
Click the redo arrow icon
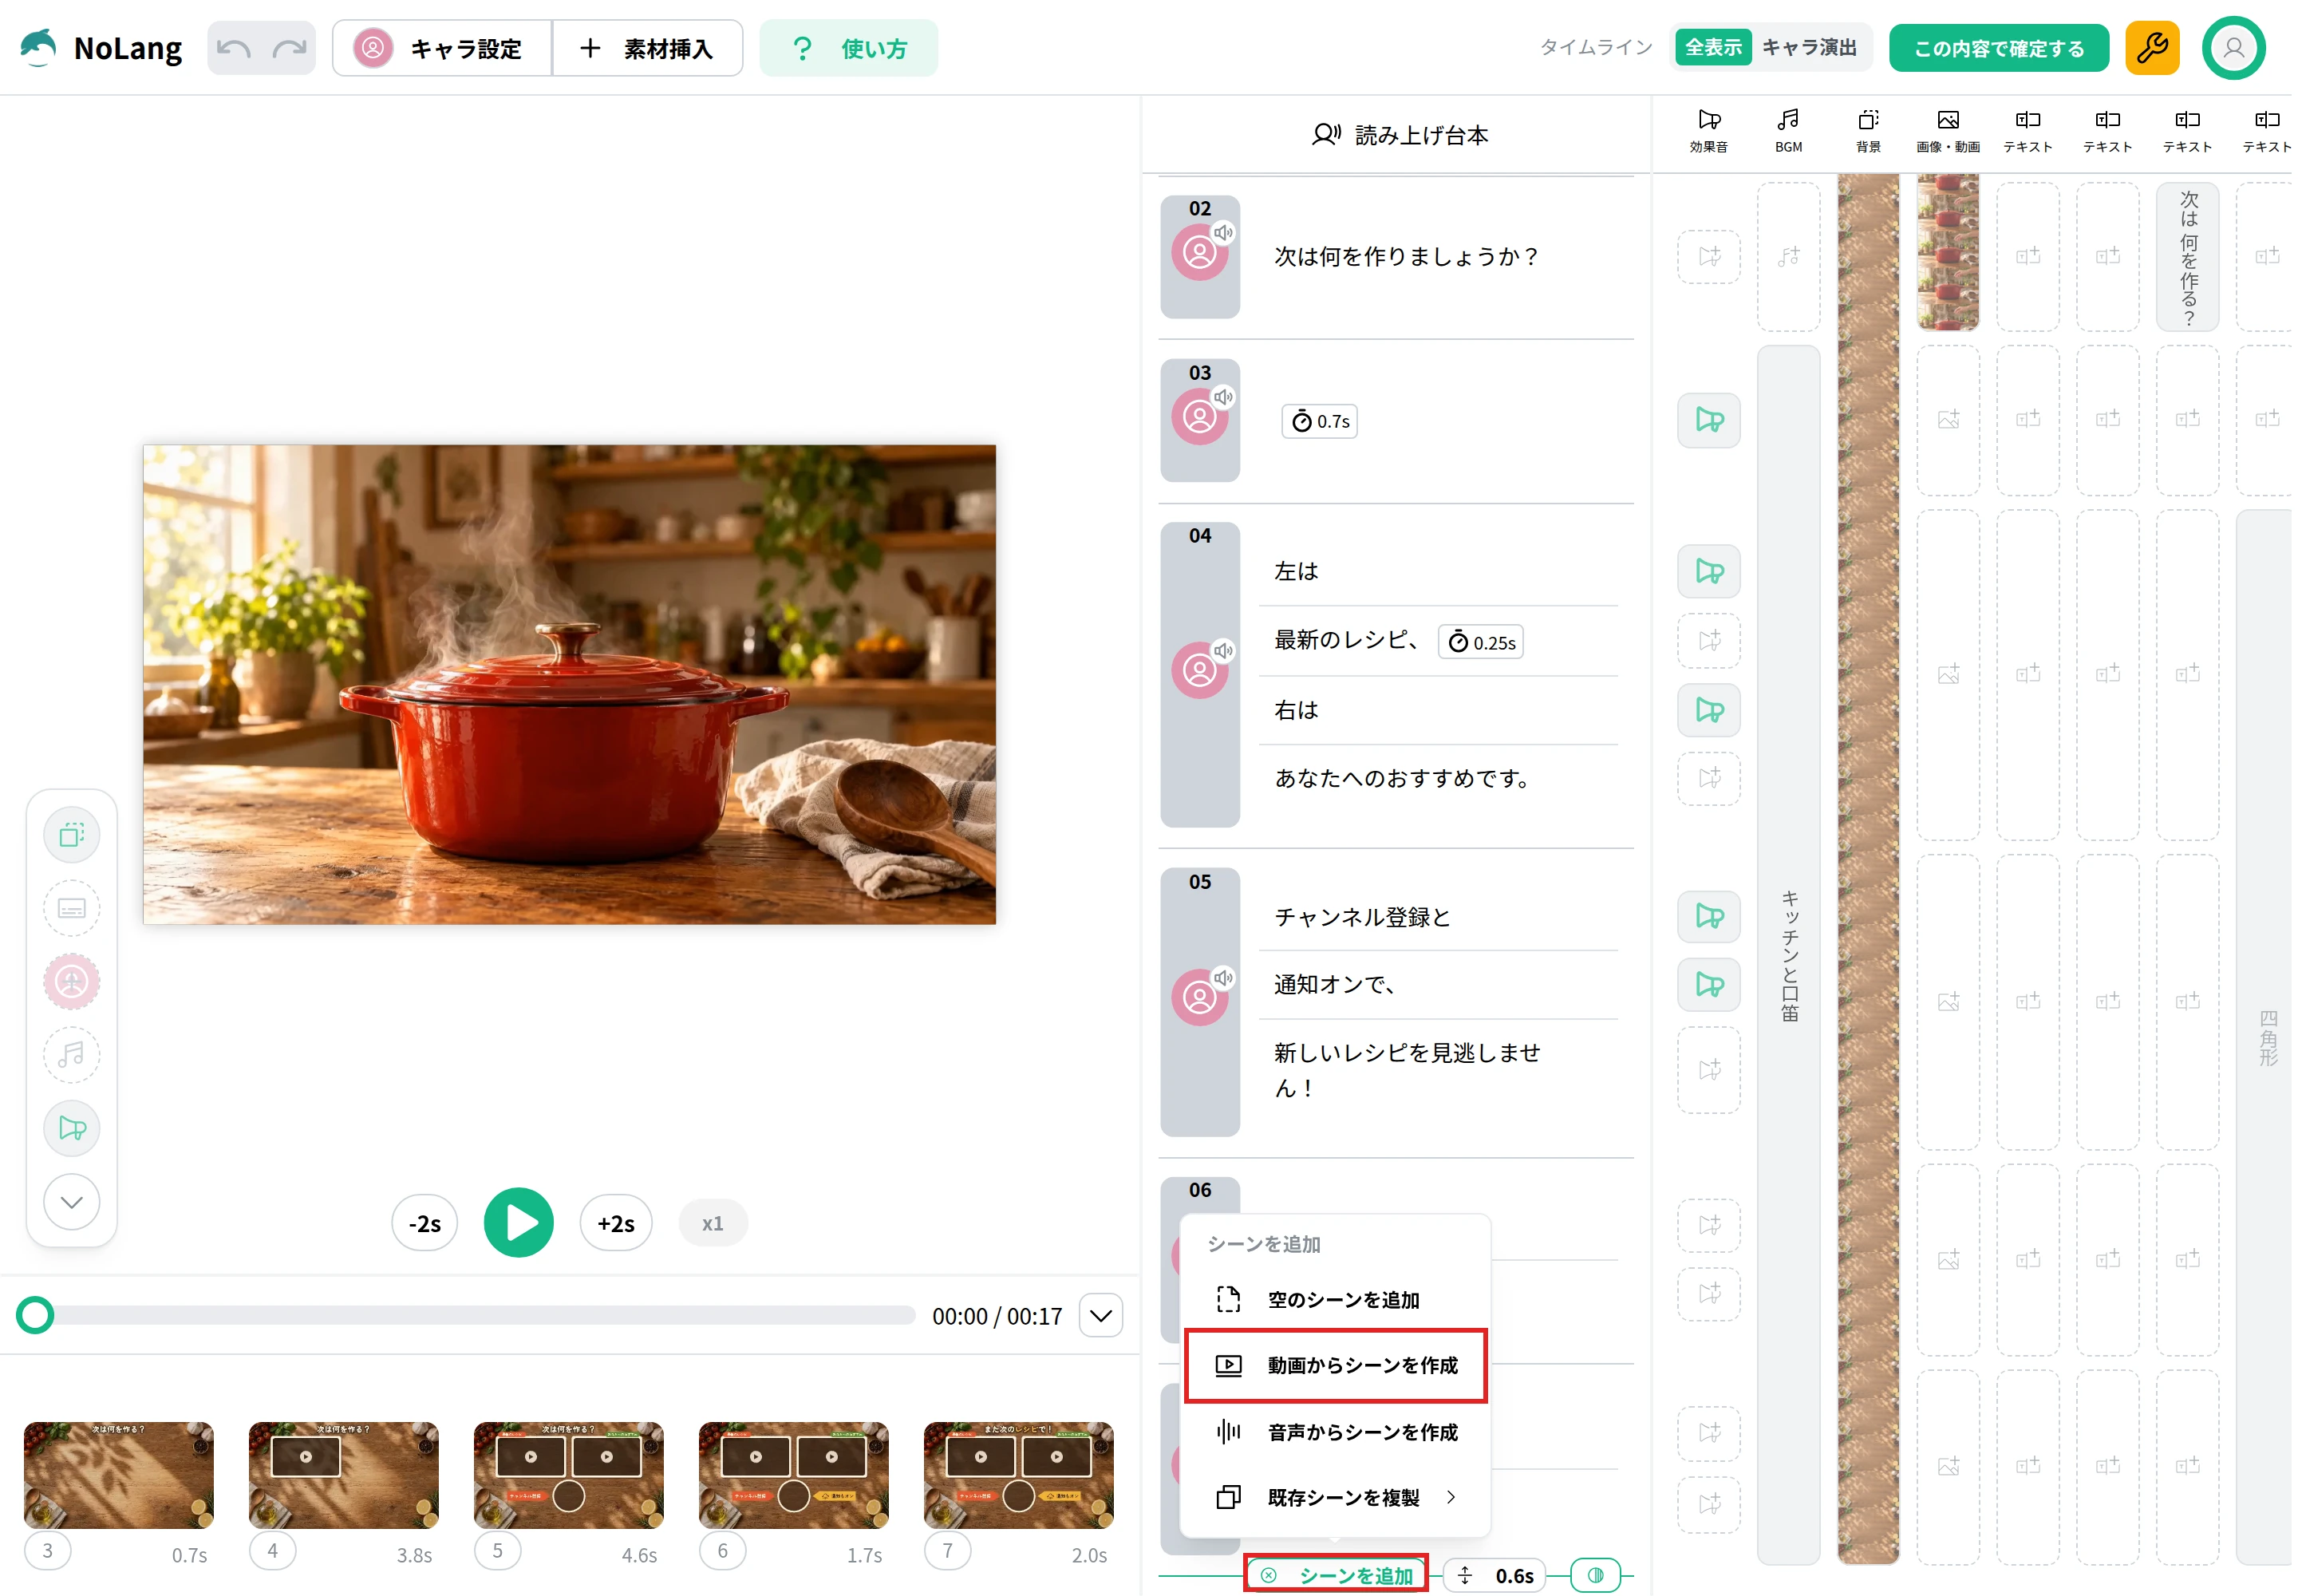[290, 48]
